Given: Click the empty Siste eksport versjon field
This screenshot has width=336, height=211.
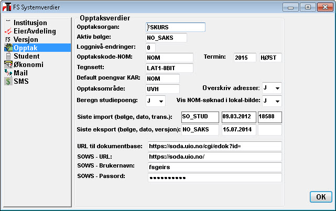Looking at the screenshot, I should pos(270,129).
